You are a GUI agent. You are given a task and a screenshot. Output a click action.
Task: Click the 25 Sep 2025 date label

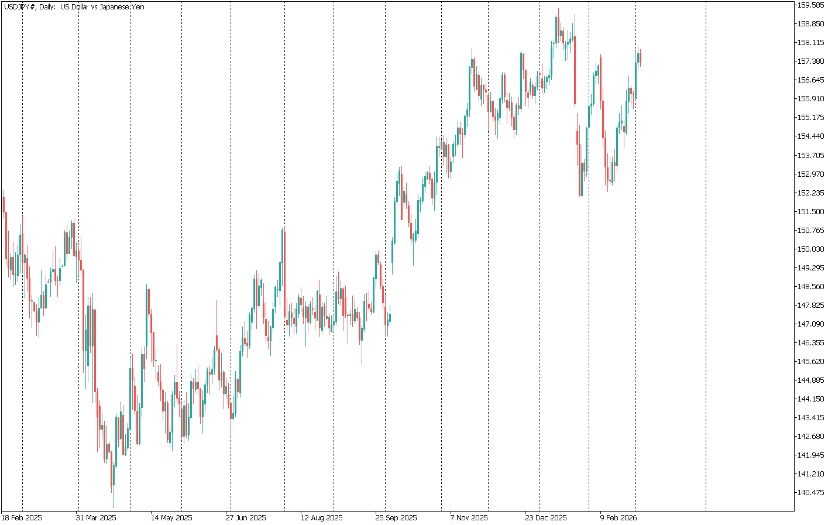(x=396, y=518)
